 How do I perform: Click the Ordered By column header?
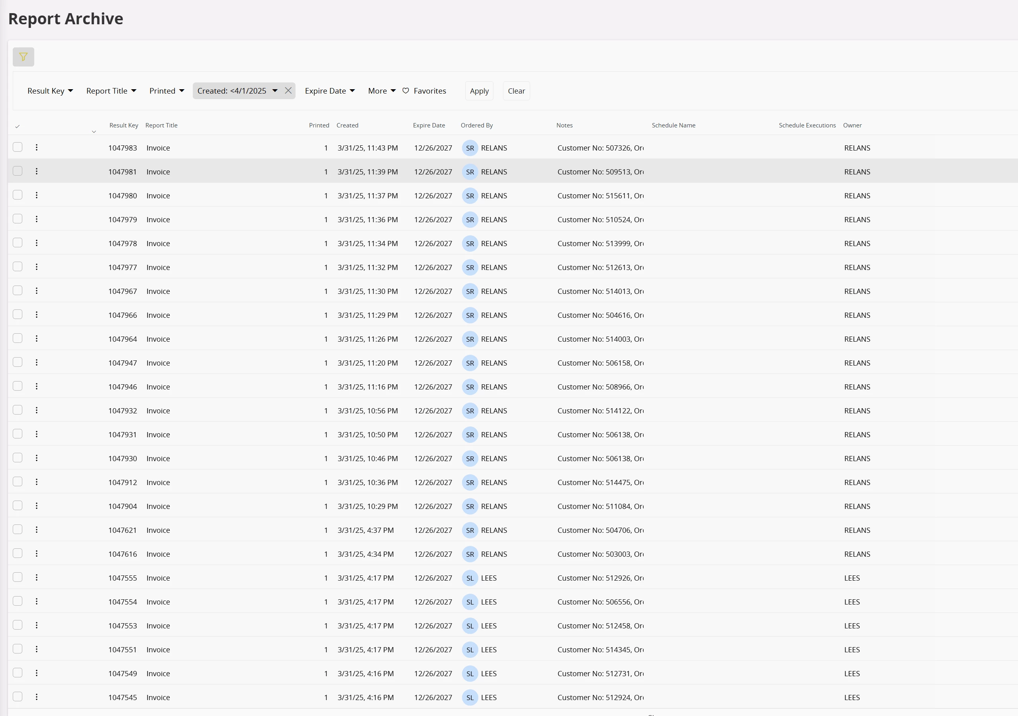(x=477, y=125)
